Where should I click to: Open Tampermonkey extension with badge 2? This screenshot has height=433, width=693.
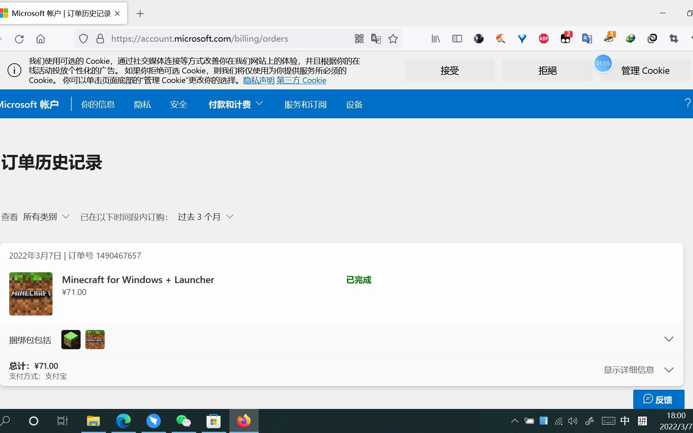click(x=566, y=38)
